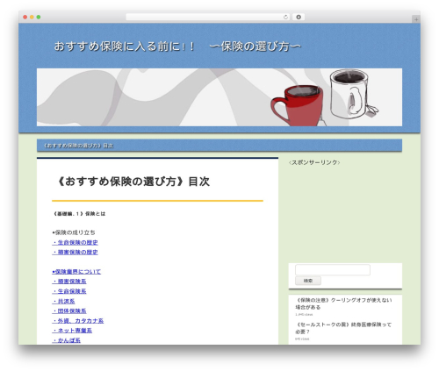
Task: Click the page heading 《おすすめ保険の選び方》目次
Action: [x=133, y=182]
